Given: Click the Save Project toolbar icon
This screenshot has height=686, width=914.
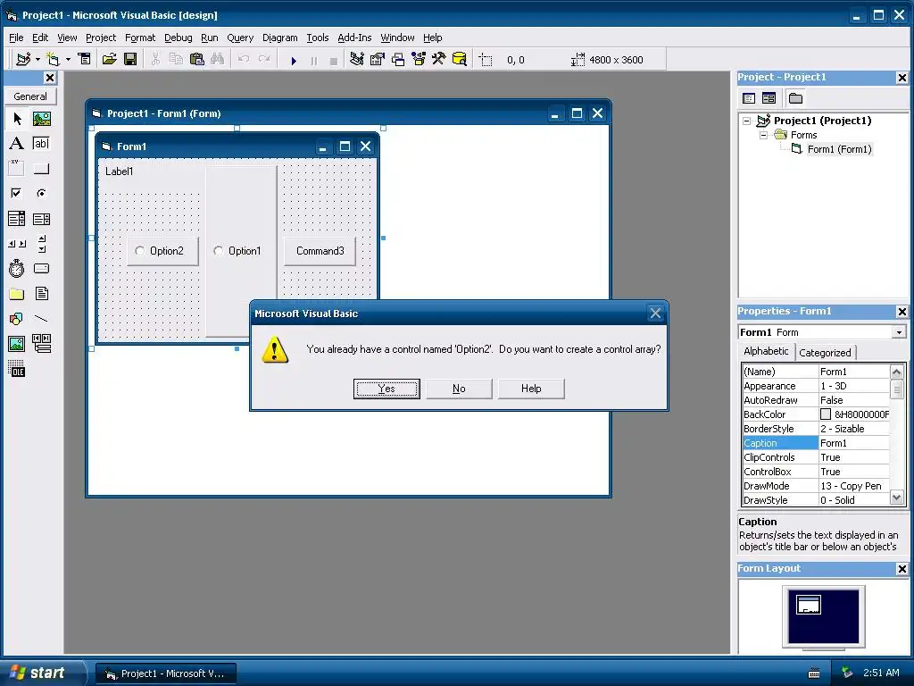Looking at the screenshot, I should tap(130, 60).
